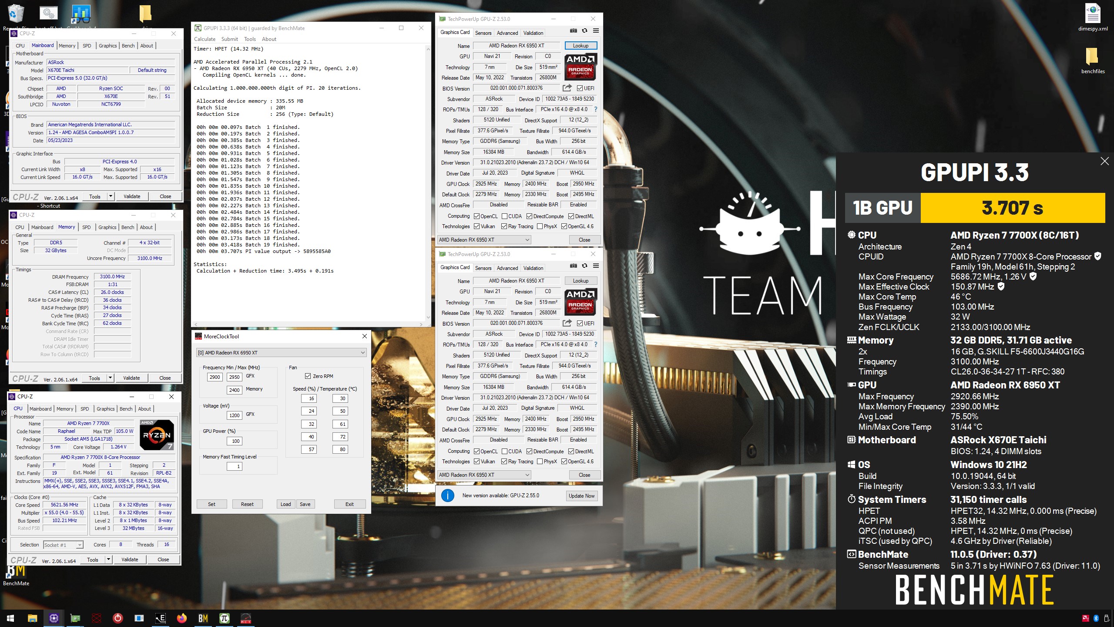Screen dimensions: 1114x627
Task: Click the Memory frequency field showing 2400
Action: tap(234, 390)
